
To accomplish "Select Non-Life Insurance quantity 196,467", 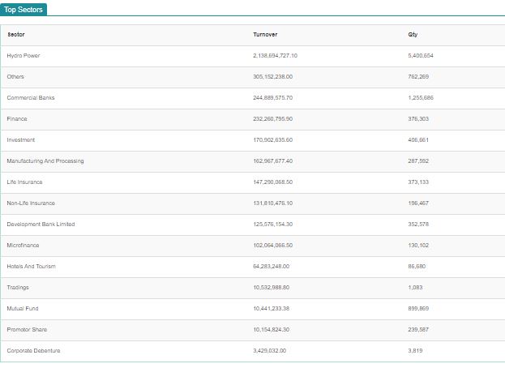I will tap(418, 203).
